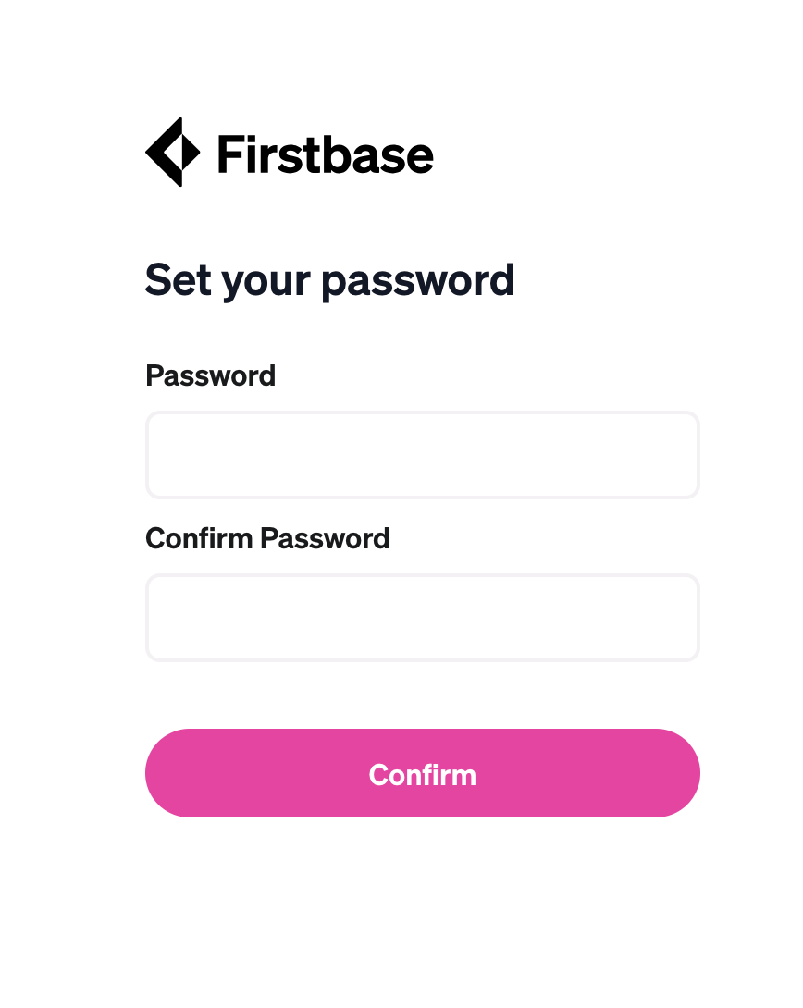Click the Firstbase wordmark text
The width and height of the screenshot is (803, 1008).
tap(323, 154)
